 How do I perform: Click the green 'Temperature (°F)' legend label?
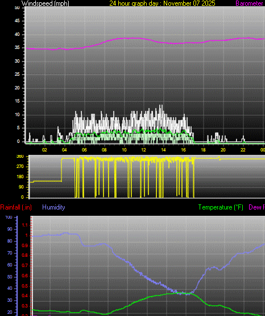(221, 207)
